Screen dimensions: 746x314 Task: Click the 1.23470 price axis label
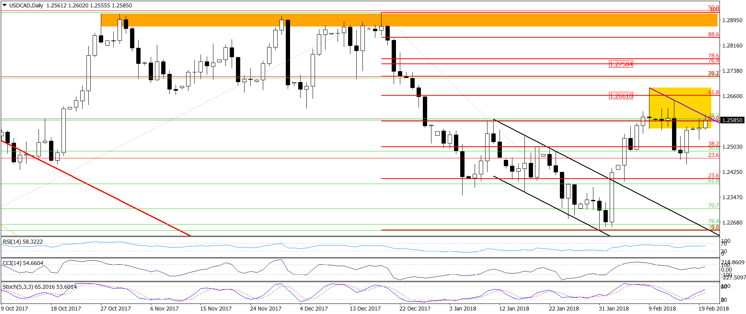732,197
